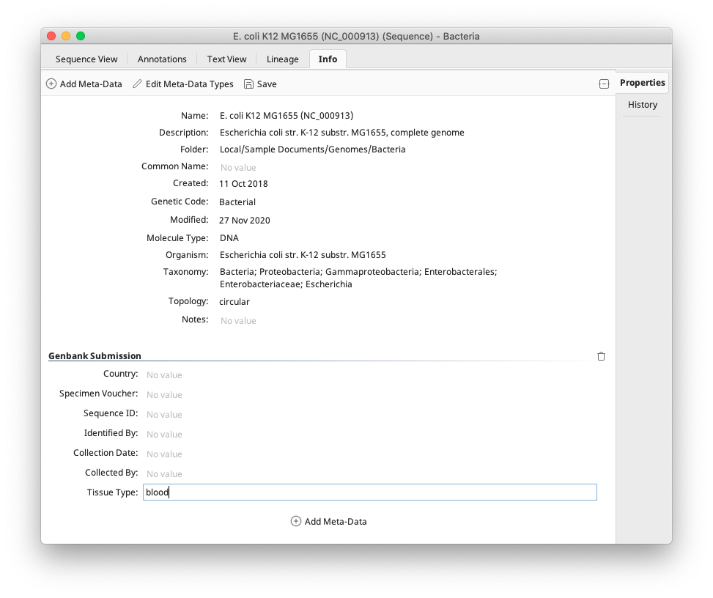This screenshot has width=713, height=598.
Task: Save changes using the Save label
Action: [267, 84]
